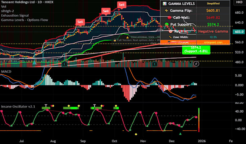Click the Sep label on time axis

[x=83, y=141]
